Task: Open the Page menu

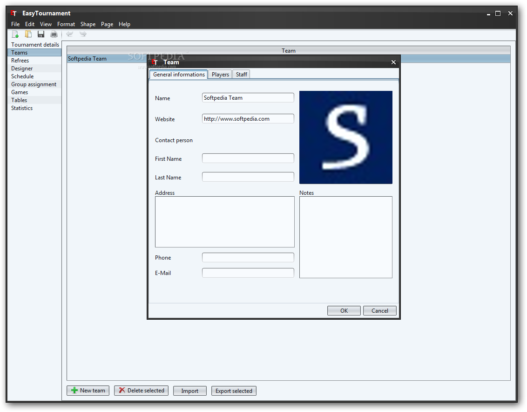Action: [x=107, y=24]
